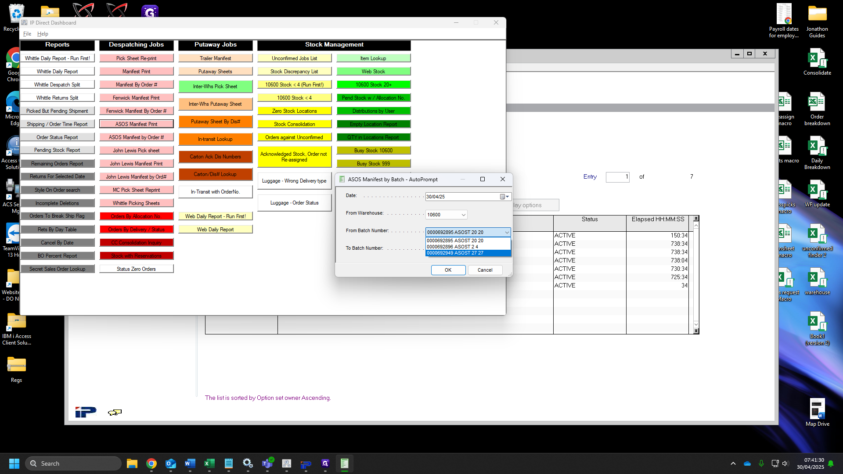Select batch 0000692895 ASOST 20 20 from list
The width and height of the screenshot is (843, 474).
468,241
